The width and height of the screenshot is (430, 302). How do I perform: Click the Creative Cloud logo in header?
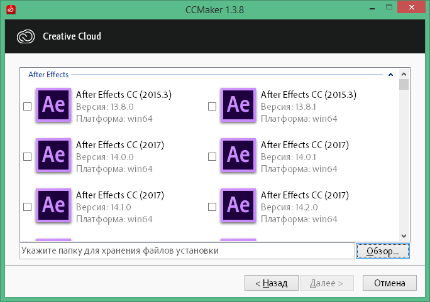[26, 36]
